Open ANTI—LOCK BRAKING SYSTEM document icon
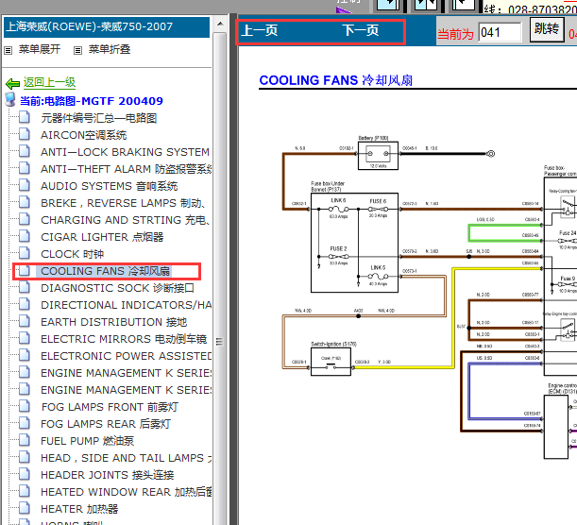This screenshot has height=525, width=577. point(25,151)
